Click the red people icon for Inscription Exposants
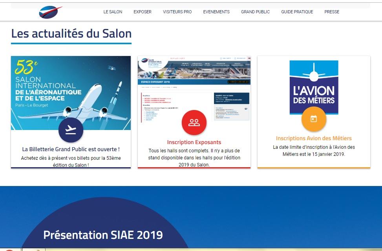Viewport: 382px width, 251px height. (x=194, y=122)
